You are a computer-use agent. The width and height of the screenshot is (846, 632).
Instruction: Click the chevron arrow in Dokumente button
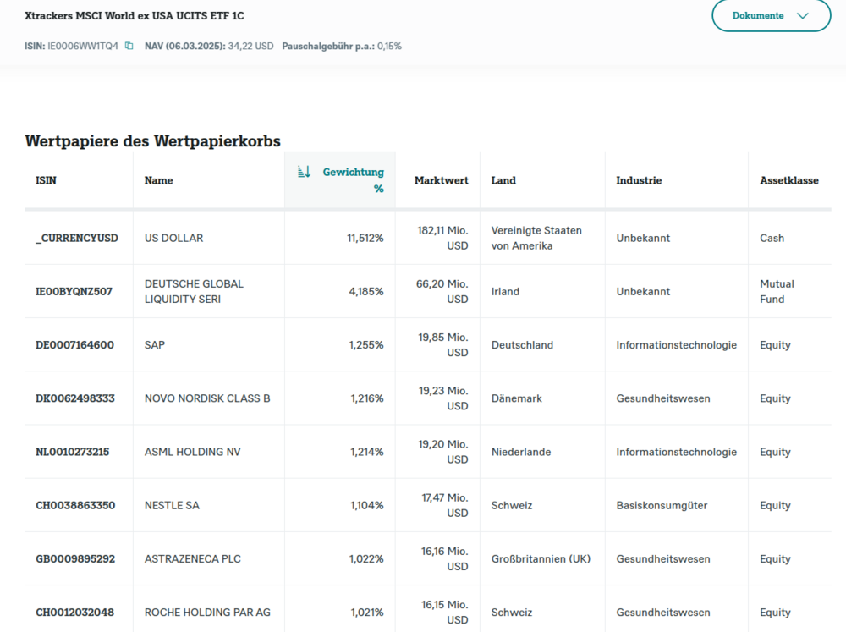click(803, 15)
